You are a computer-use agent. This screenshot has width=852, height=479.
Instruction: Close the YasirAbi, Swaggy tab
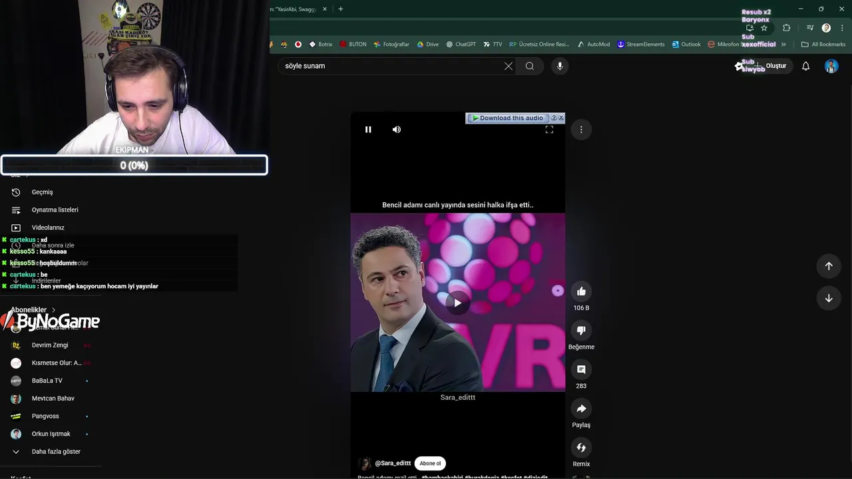[325, 9]
